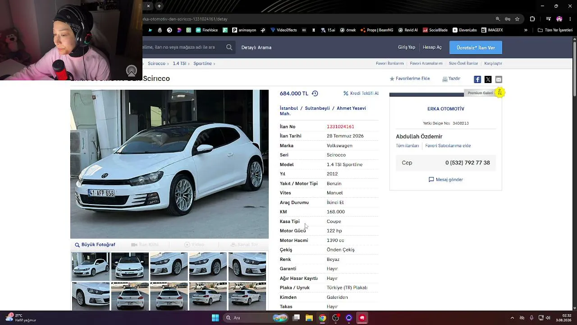
Task: Open the Task View taskbar icon
Action: [296, 318]
